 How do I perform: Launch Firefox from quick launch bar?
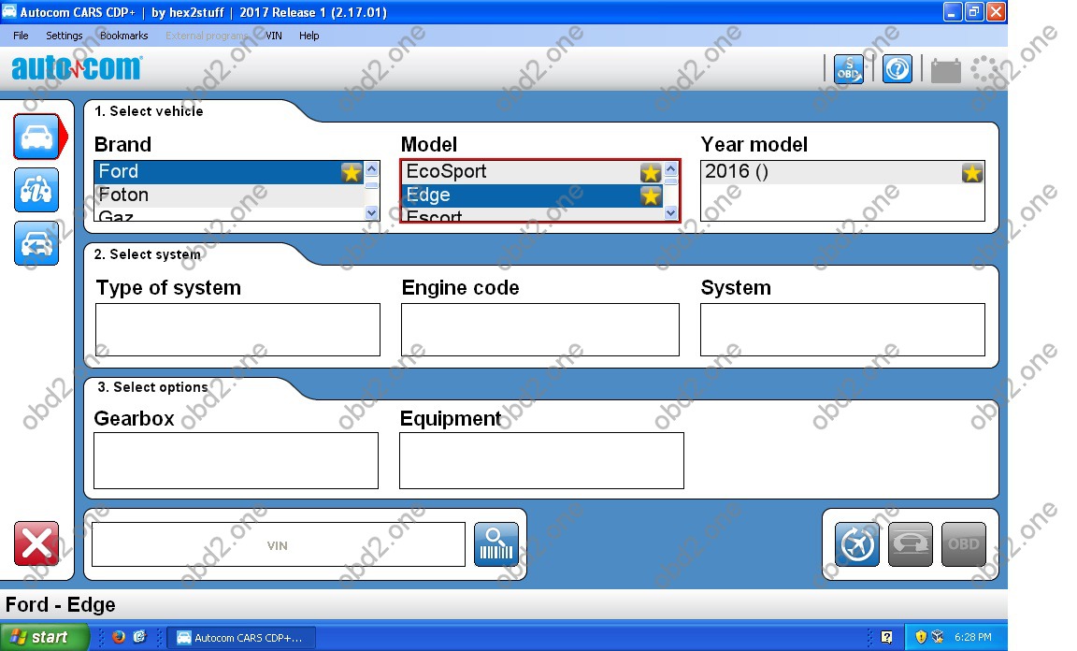coord(119,637)
